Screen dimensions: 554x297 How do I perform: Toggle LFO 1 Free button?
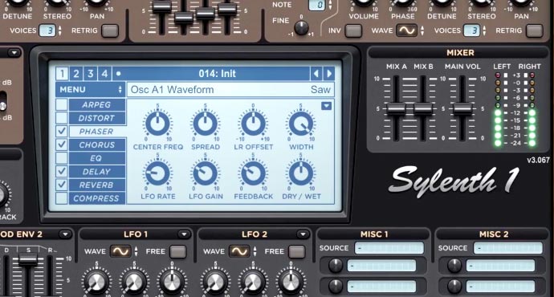coord(178,251)
